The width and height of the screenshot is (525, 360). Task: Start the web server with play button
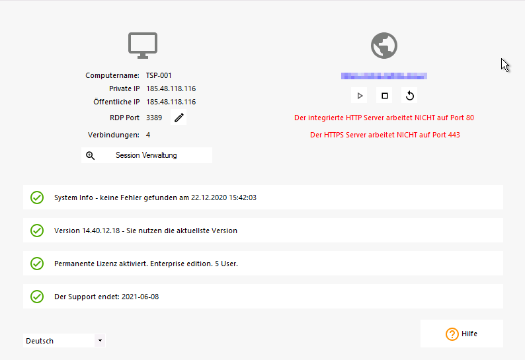(x=360, y=96)
